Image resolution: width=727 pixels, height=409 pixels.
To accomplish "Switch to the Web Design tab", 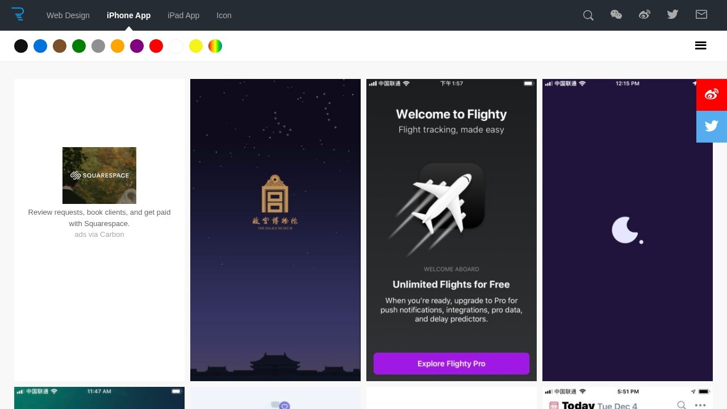I will pos(68,15).
